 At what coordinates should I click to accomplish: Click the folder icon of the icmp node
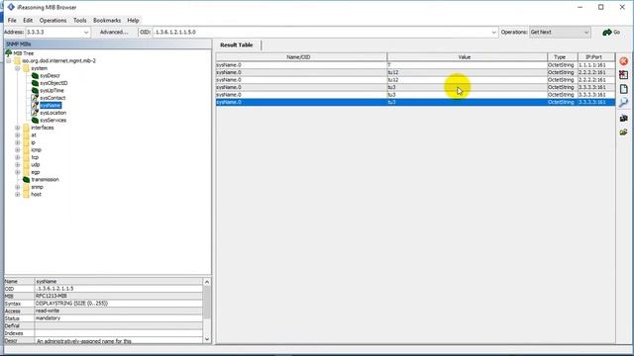(27, 149)
